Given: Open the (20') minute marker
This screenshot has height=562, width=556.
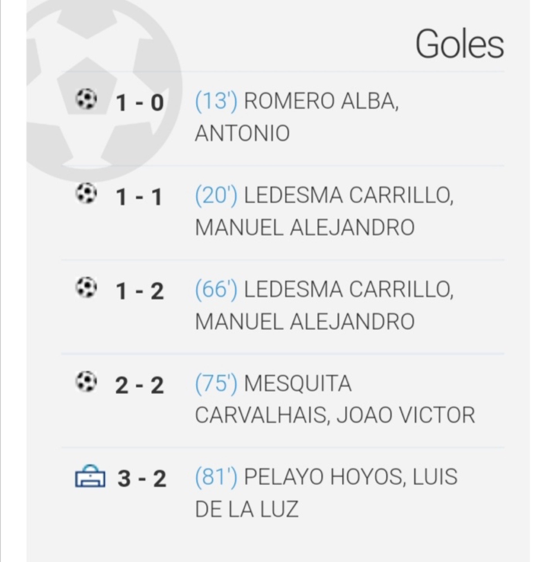Looking at the screenshot, I should pyautogui.click(x=216, y=195).
